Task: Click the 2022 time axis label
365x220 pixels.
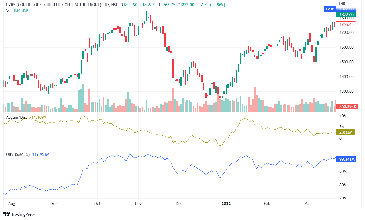Action: (226, 204)
